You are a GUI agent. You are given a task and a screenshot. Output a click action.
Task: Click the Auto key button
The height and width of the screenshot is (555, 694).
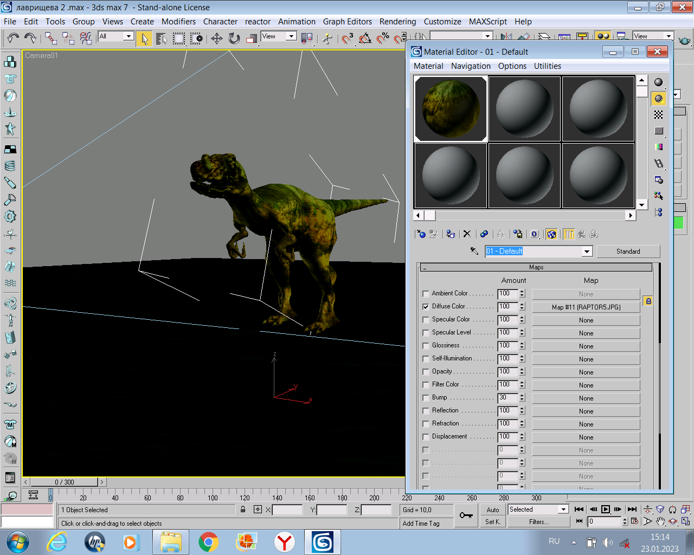tap(493, 509)
